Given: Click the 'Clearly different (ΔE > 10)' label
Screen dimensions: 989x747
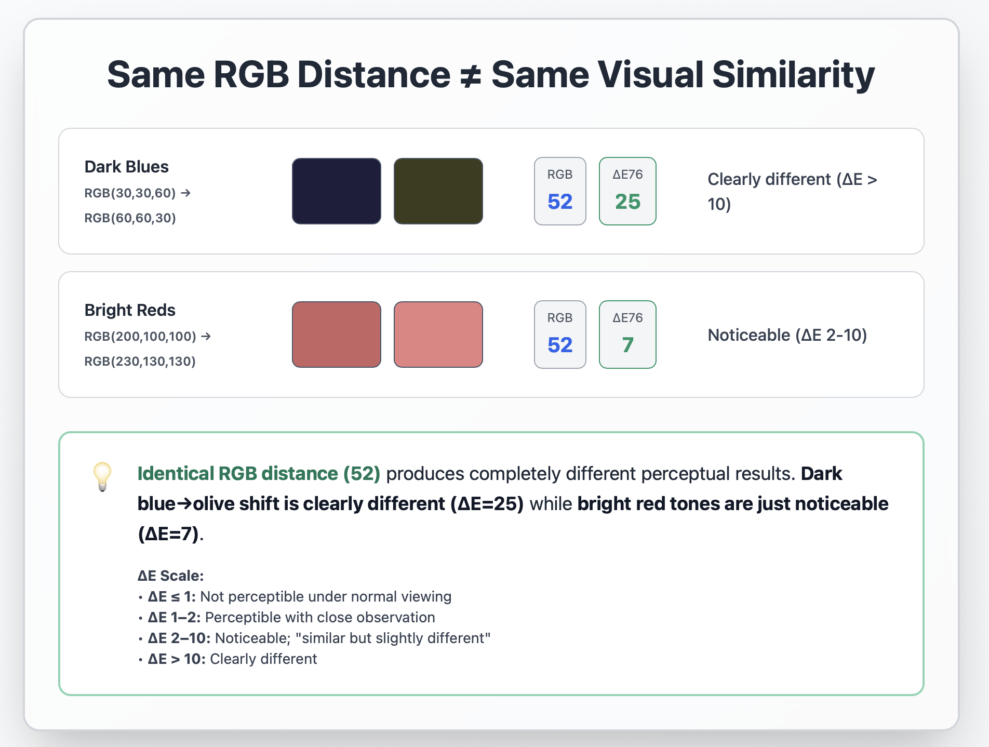Looking at the screenshot, I should coord(792,191).
